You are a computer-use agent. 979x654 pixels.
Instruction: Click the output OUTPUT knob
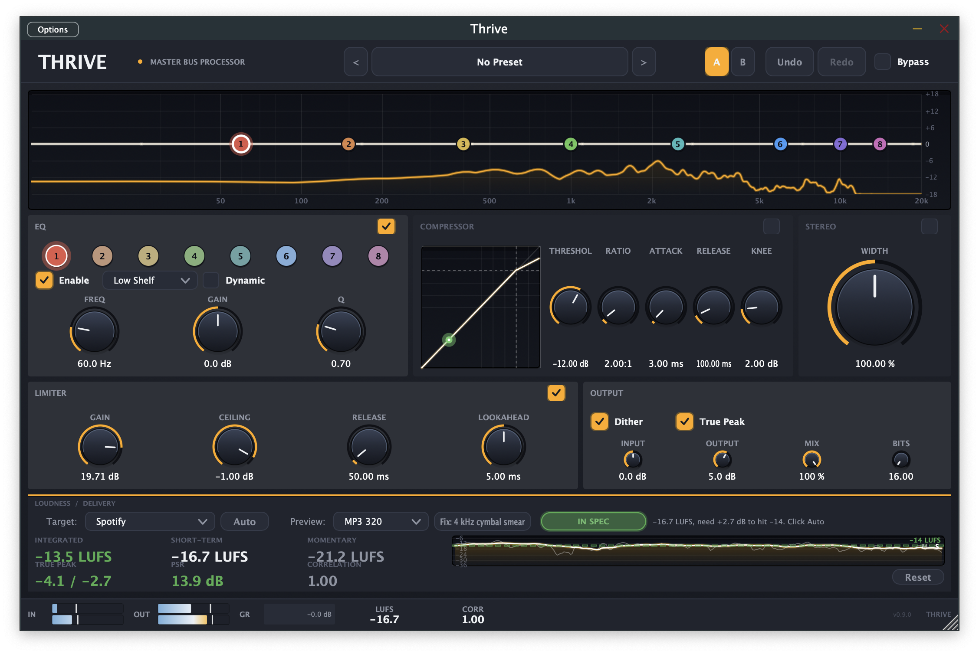tap(722, 460)
